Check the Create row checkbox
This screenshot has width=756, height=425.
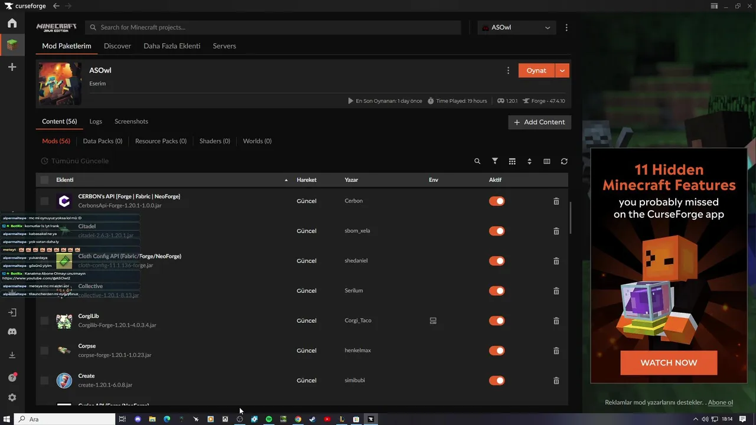(44, 381)
